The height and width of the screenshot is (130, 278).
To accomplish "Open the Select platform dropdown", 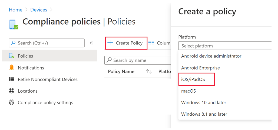I will 225,46.
